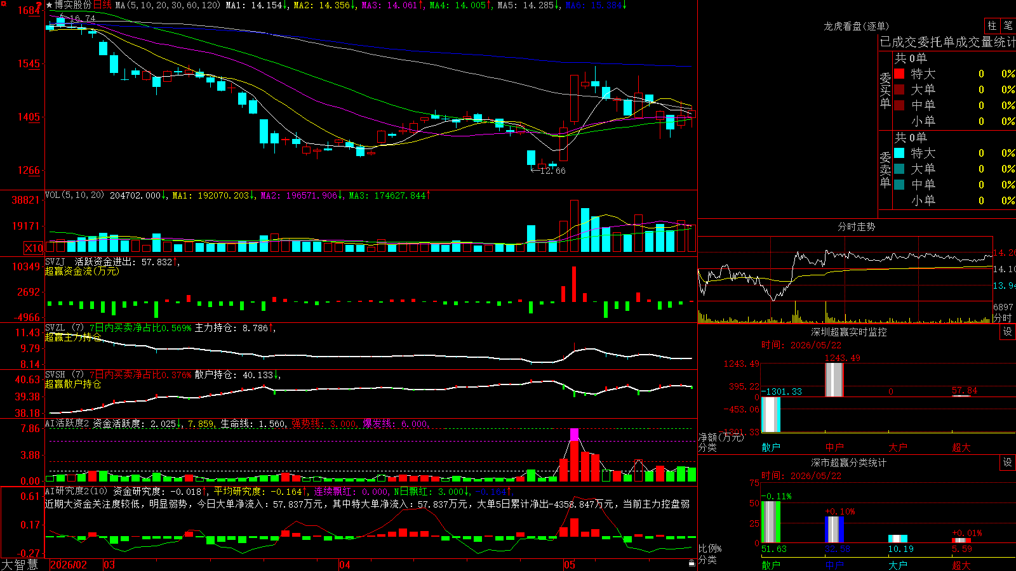Switch the order view to 柱 mode
This screenshot has height=571, width=1016.
(x=992, y=25)
